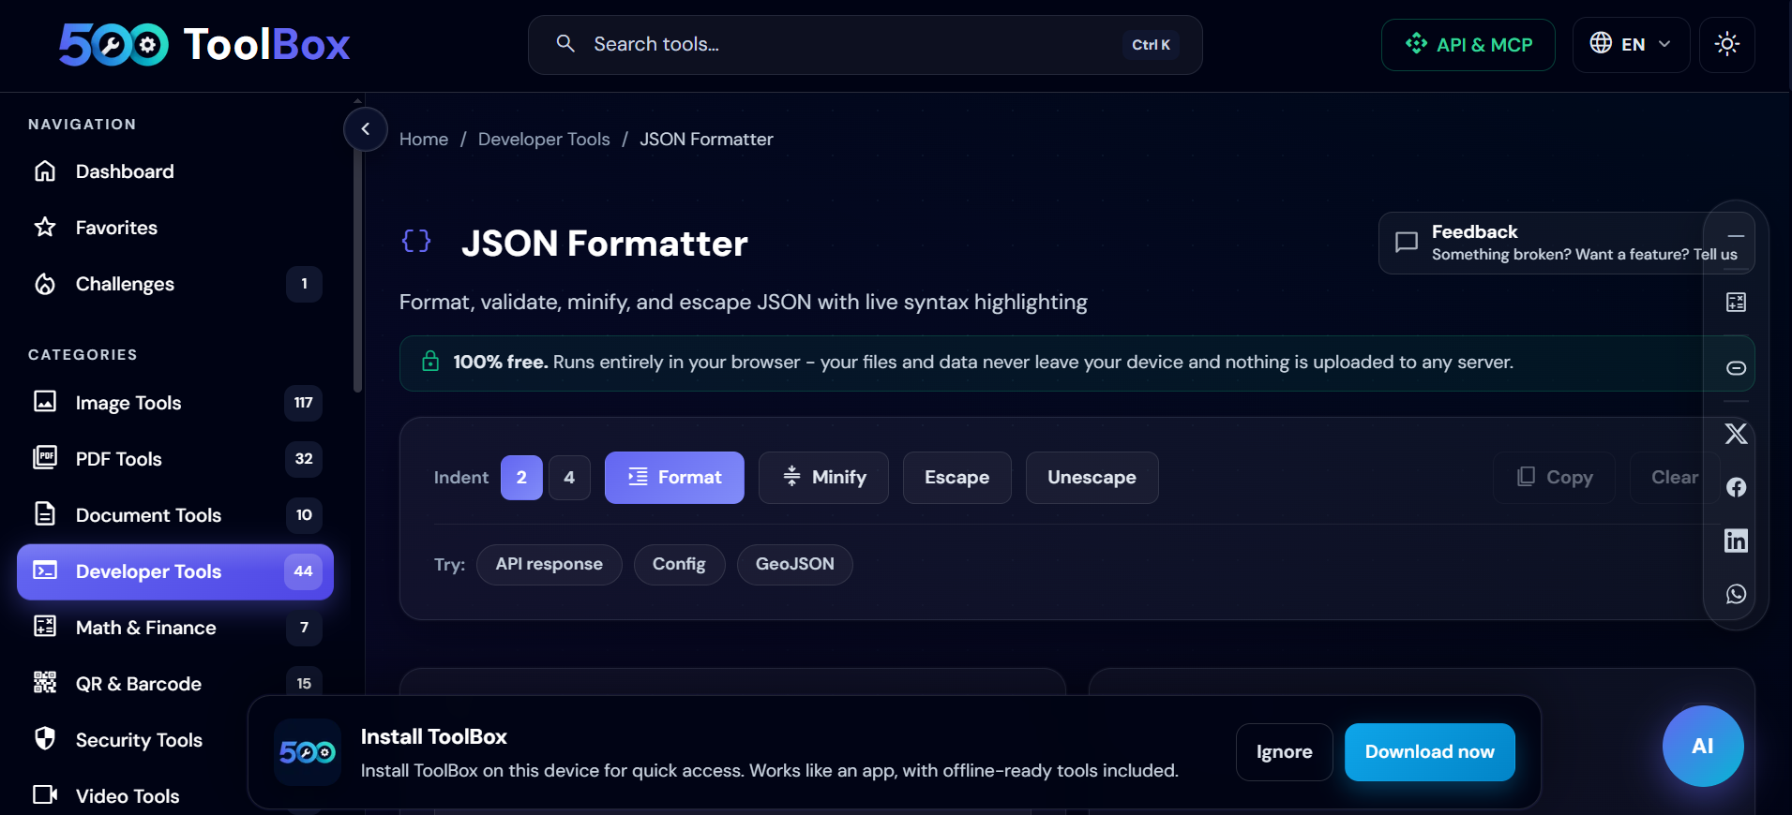
Task: Click the Challenges flame icon
Action: [x=45, y=284]
